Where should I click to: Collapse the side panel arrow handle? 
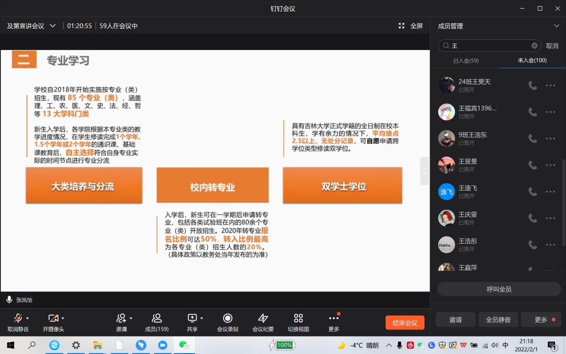424,171
